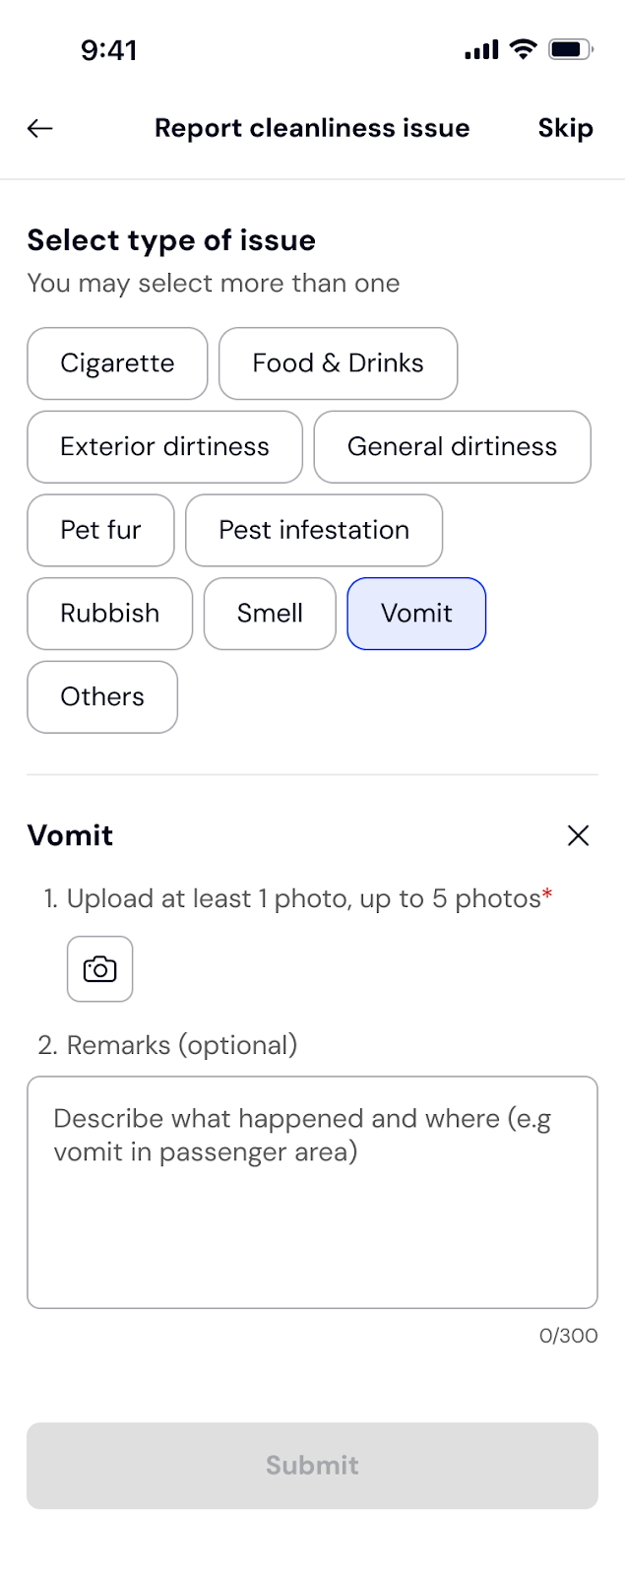Focus the Remarks text field
The height and width of the screenshot is (1576, 625).
(x=312, y=1192)
